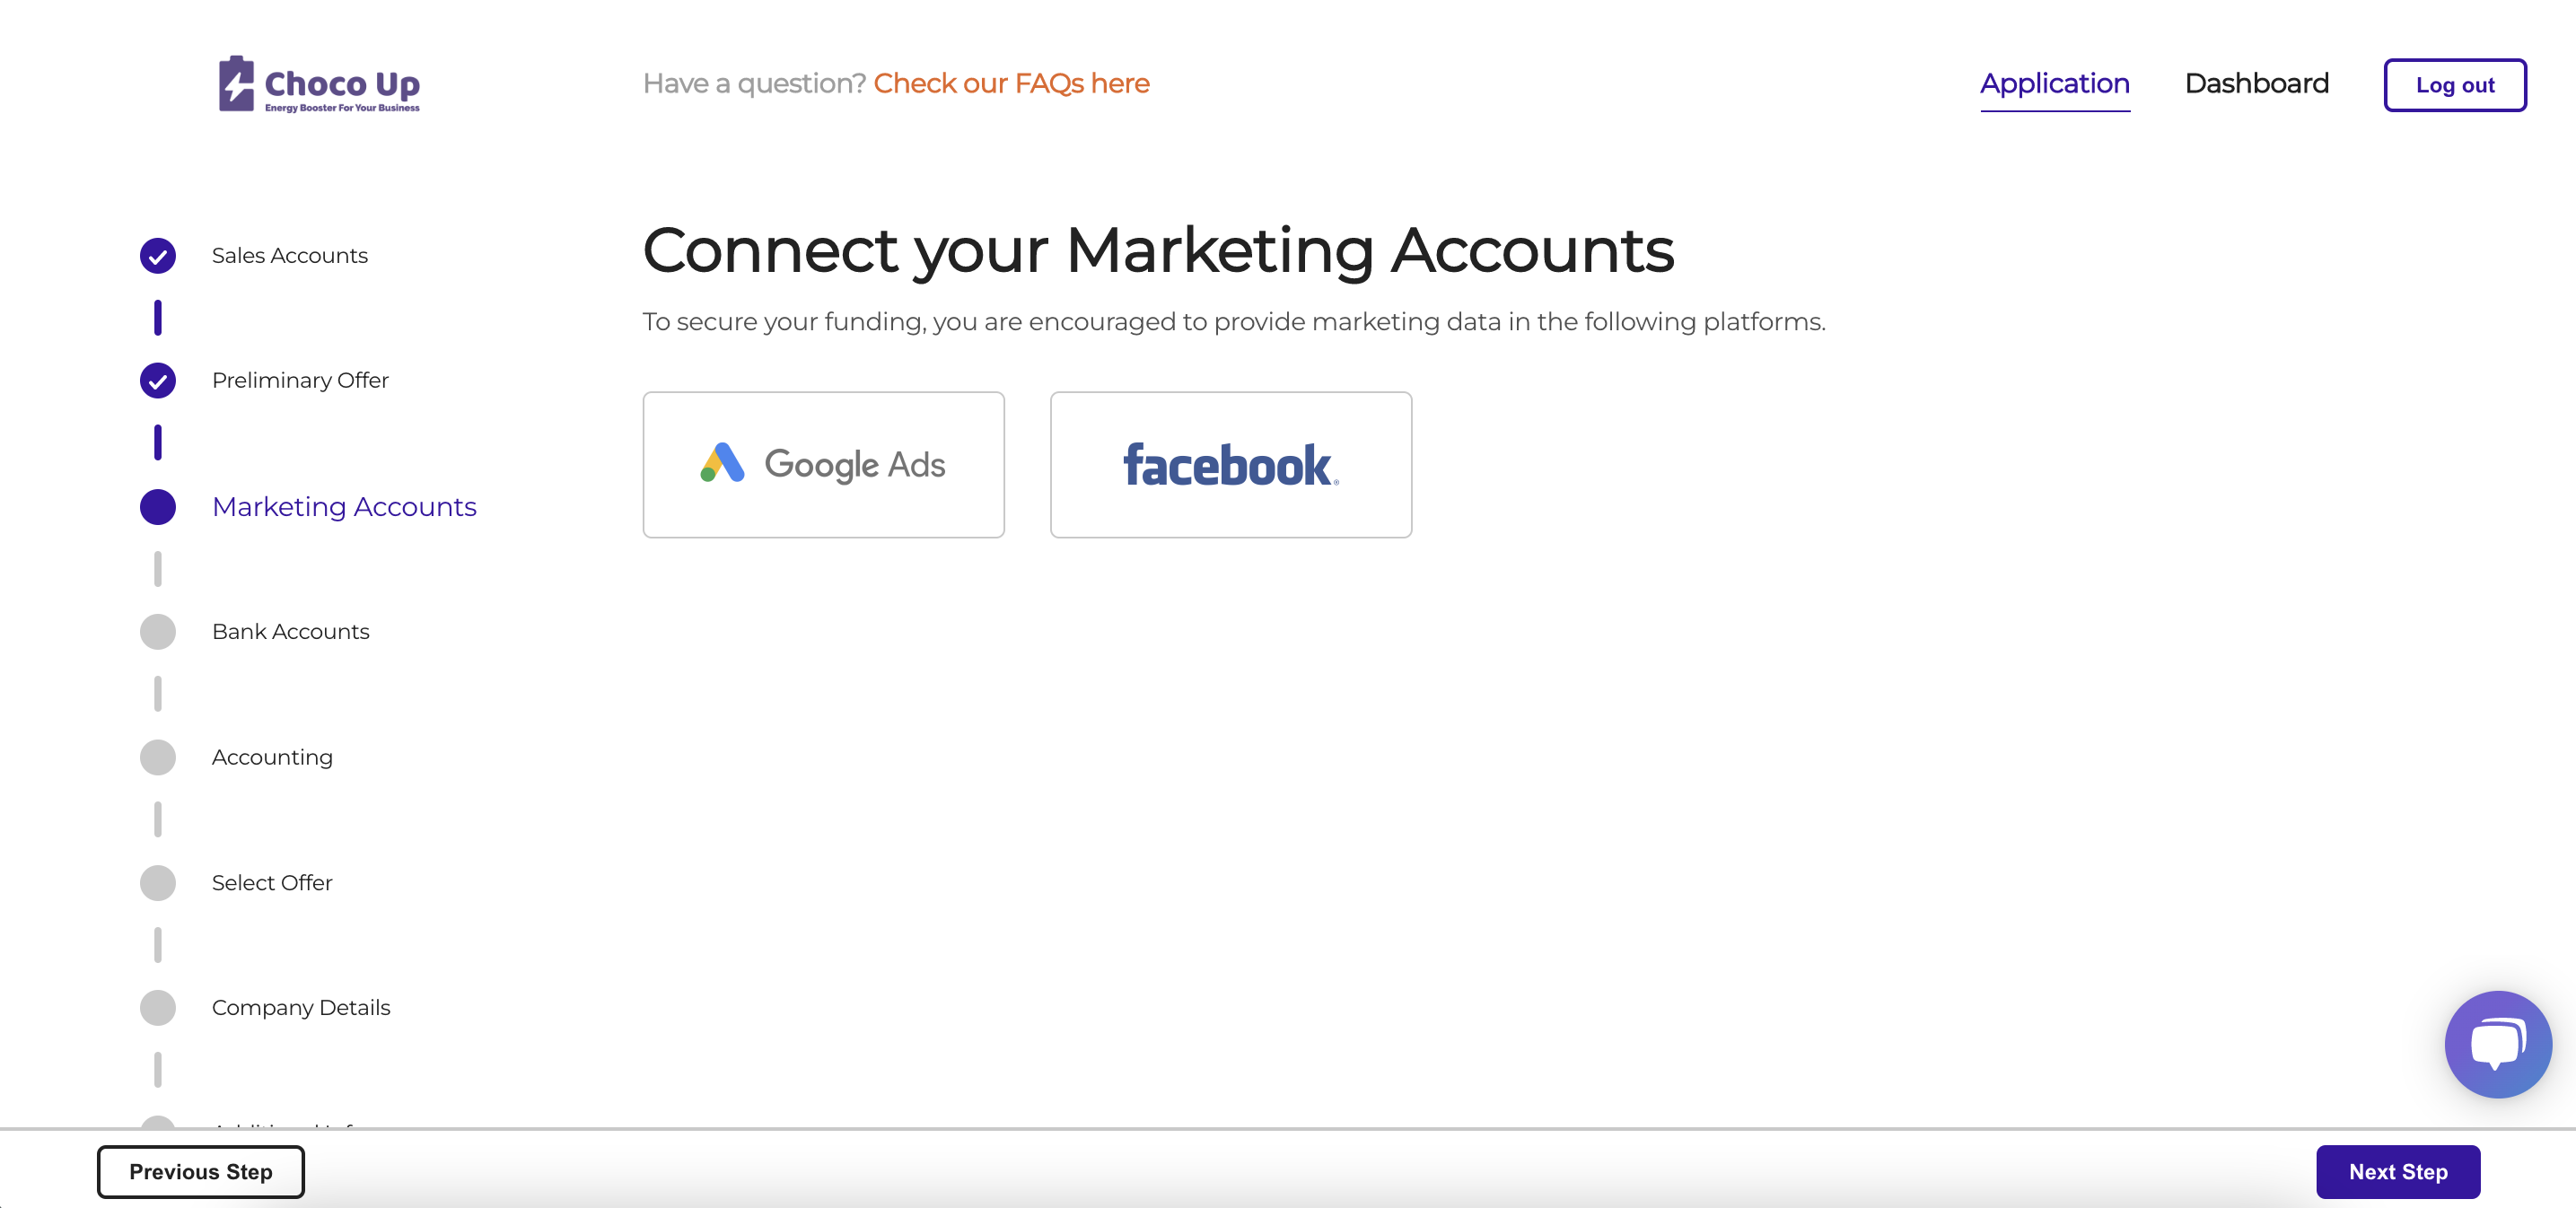Click the Bank Accounts step circle
Screen dimensions: 2576x1208
(158, 632)
